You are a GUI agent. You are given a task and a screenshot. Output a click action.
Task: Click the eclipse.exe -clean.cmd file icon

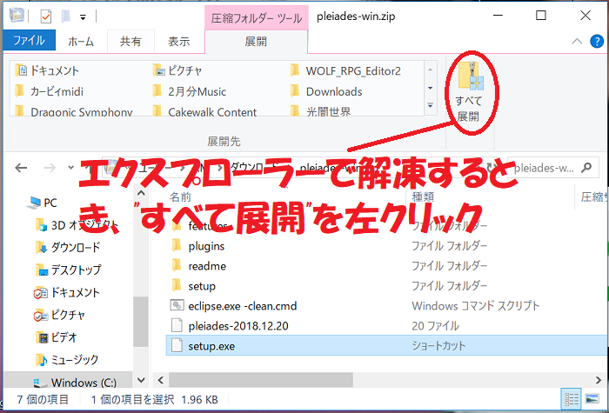[177, 305]
